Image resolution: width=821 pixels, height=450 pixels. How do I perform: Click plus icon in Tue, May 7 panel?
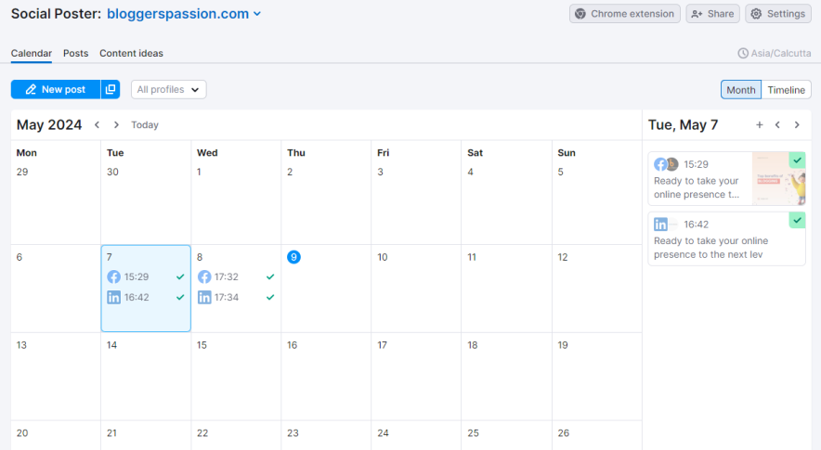[x=759, y=124]
